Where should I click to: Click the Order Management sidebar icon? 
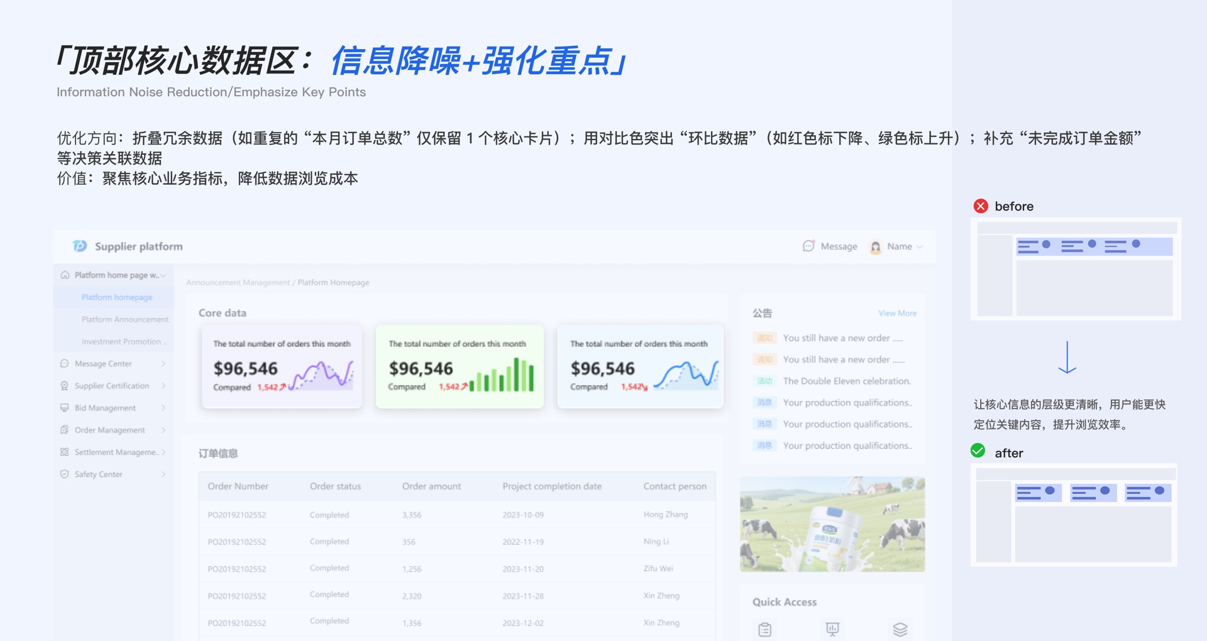tap(64, 430)
